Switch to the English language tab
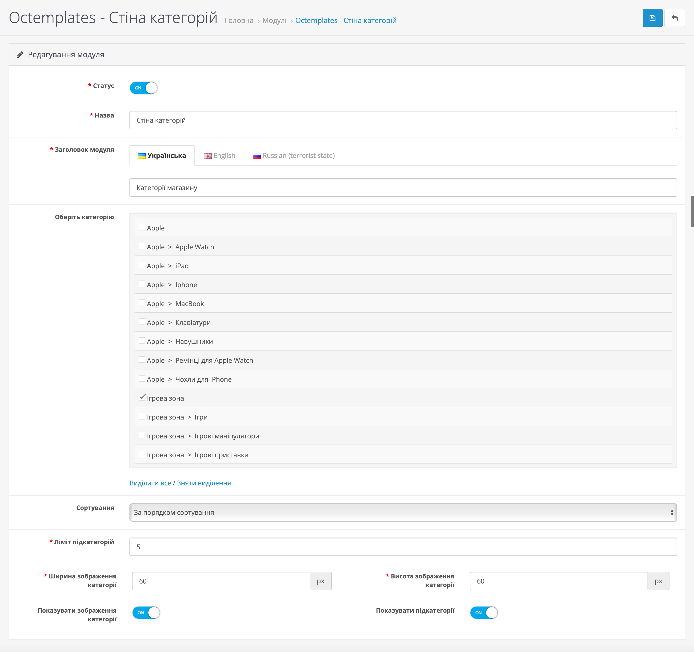 [220, 156]
